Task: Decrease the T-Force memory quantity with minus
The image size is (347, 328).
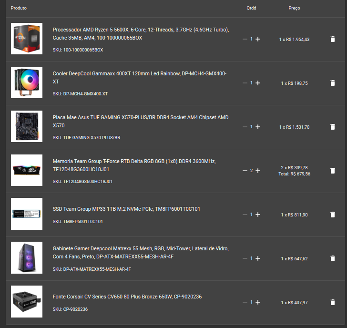Action: pyautogui.click(x=245, y=171)
